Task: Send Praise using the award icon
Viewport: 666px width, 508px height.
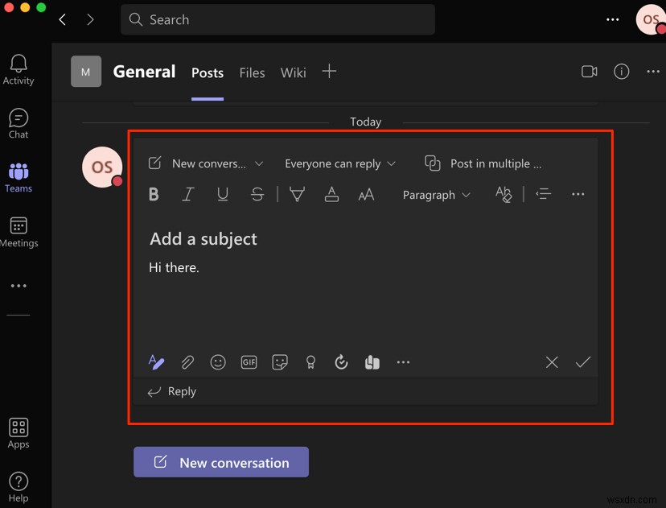Action: coord(310,362)
